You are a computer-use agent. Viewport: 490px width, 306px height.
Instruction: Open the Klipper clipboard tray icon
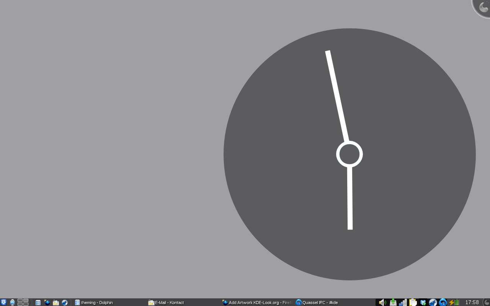pyautogui.click(x=413, y=302)
